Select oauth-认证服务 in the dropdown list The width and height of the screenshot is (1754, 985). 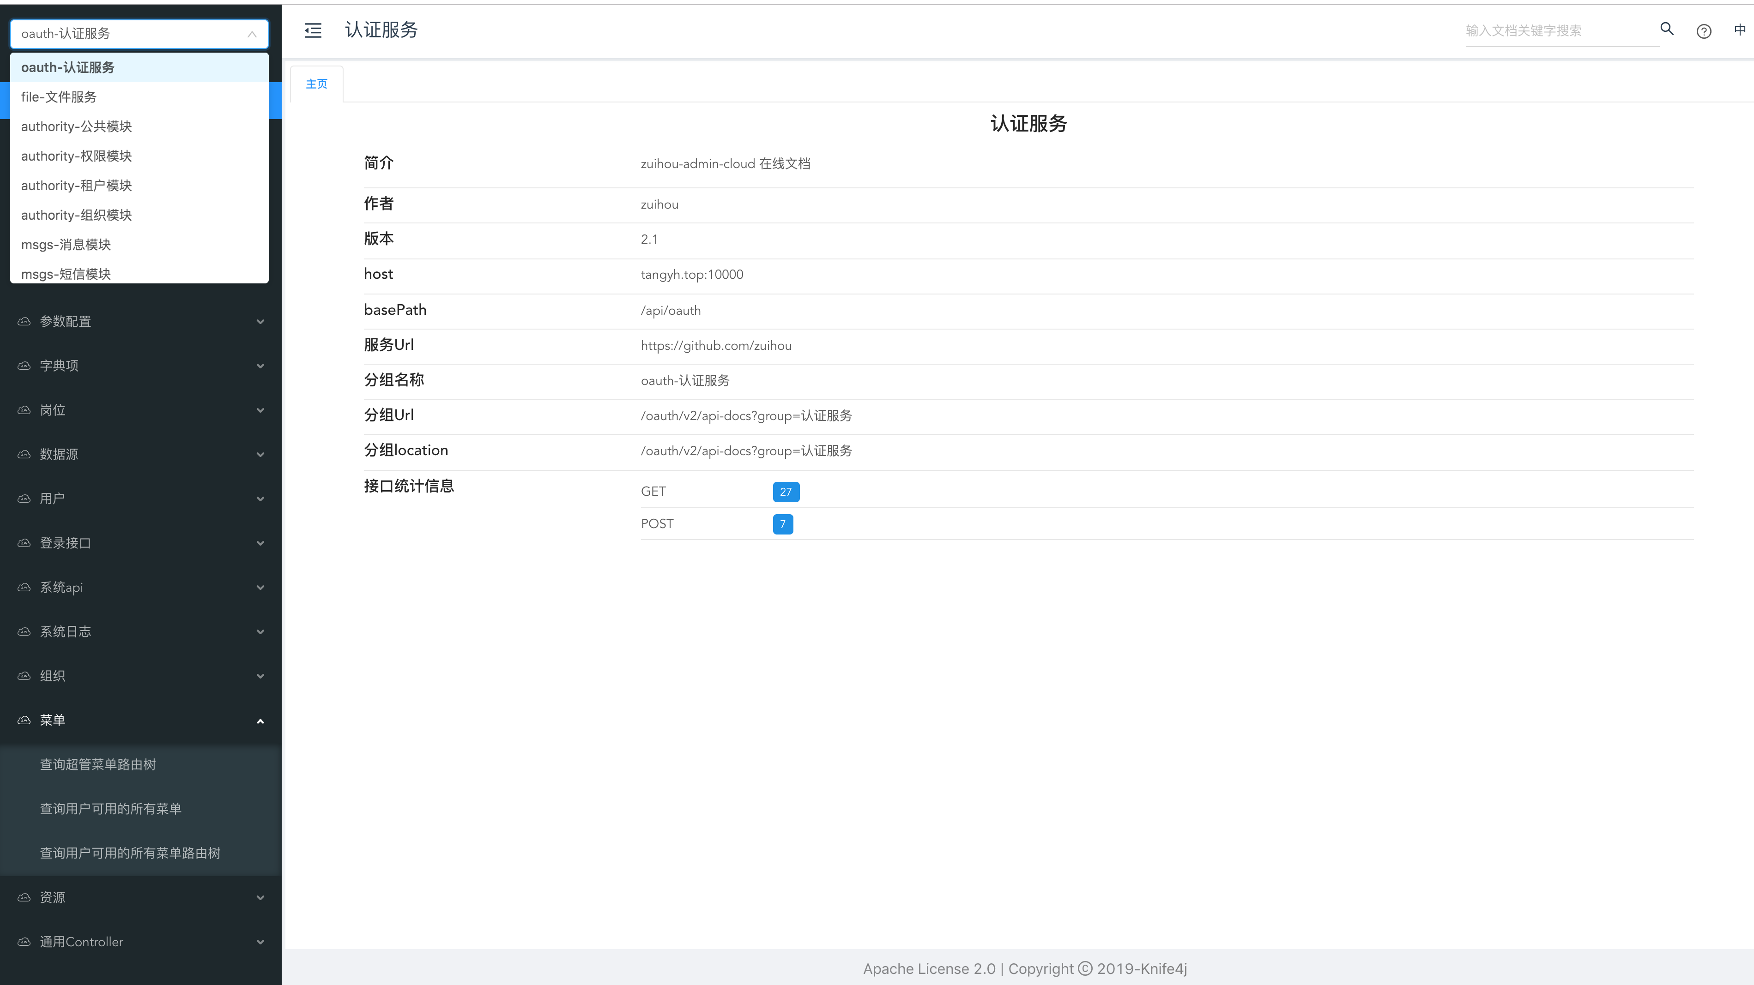[139, 67]
